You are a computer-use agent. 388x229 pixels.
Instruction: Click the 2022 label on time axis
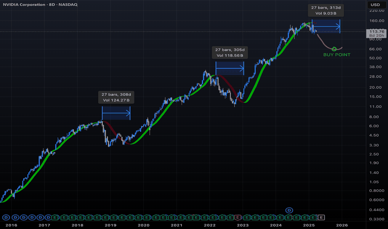tap(210, 225)
